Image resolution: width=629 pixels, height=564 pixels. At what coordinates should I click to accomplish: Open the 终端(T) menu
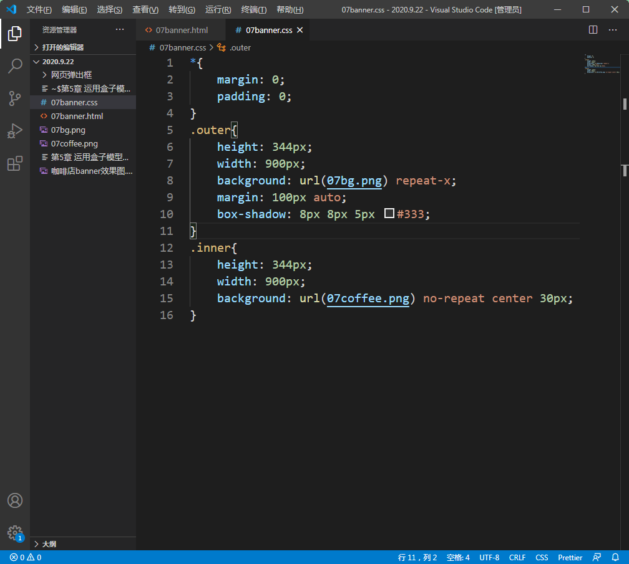pyautogui.click(x=253, y=9)
